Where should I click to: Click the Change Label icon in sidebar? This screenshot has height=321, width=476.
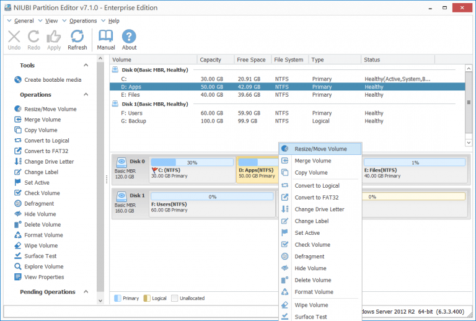[x=17, y=172]
